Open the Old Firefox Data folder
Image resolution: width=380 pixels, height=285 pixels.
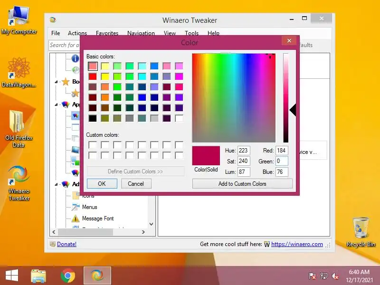click(x=19, y=129)
